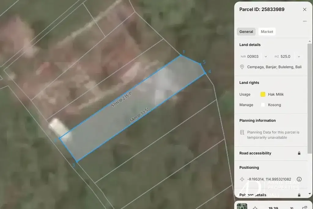Click the coordinates -8.195314, 114.995321082
This screenshot has height=209, width=313.
tap(269, 179)
